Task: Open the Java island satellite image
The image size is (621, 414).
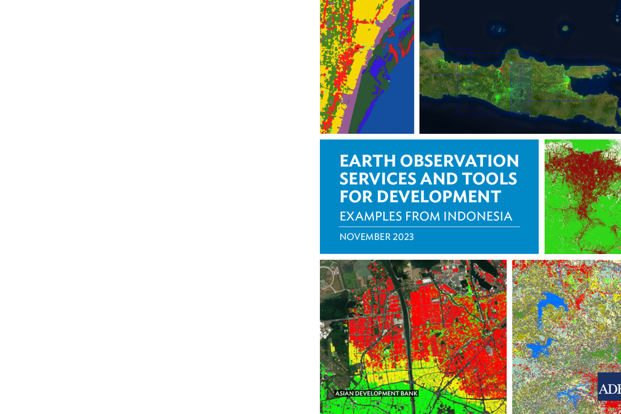Action: (x=520, y=67)
